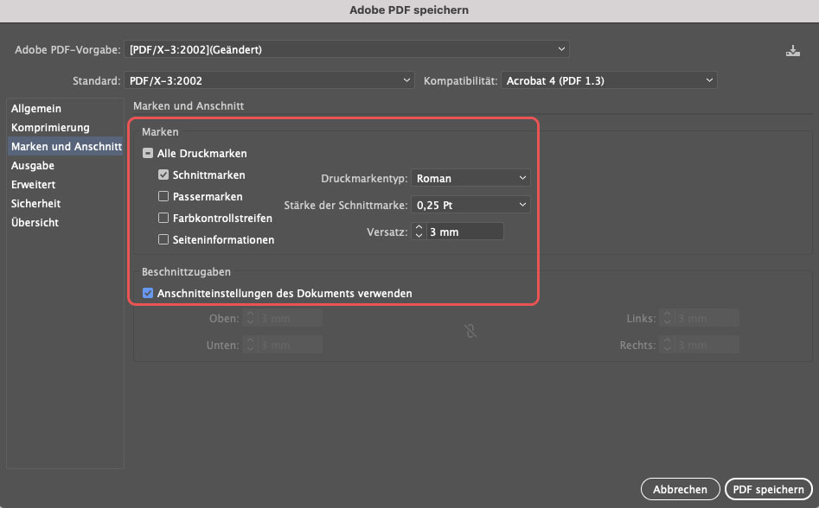The image size is (819, 508).
Task: Enable the Passermarken checkbox
Action: click(163, 197)
